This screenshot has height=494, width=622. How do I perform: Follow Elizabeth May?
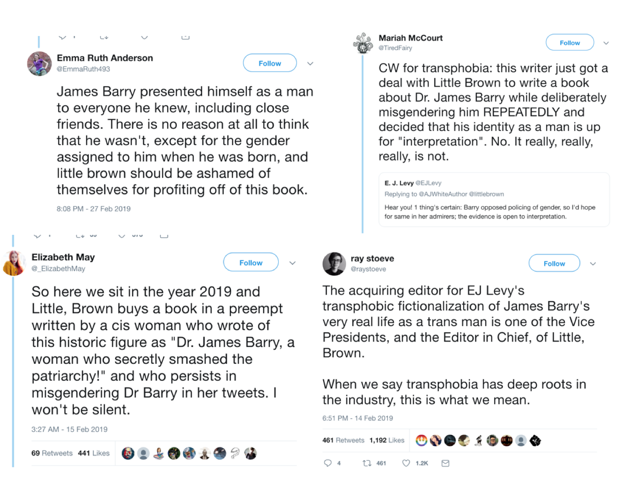point(251,262)
